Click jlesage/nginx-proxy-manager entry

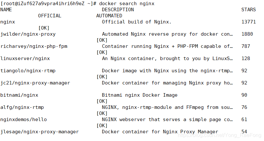click(40, 132)
